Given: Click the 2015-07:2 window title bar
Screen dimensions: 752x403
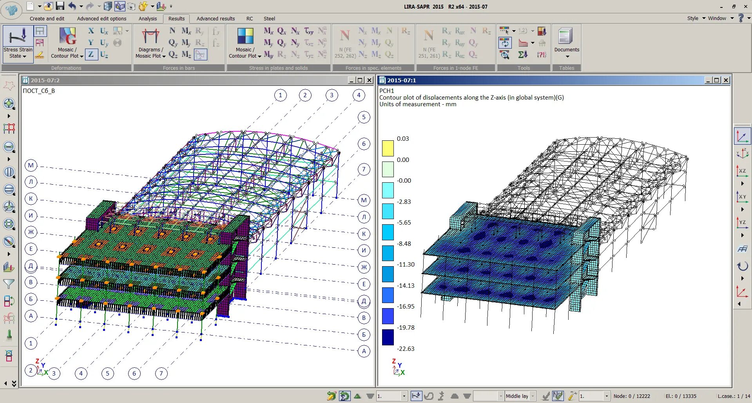Looking at the screenshot, I should (198, 80).
